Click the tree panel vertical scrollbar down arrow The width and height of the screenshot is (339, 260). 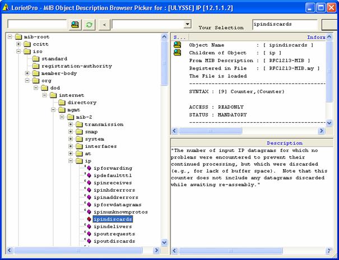pos(164,243)
